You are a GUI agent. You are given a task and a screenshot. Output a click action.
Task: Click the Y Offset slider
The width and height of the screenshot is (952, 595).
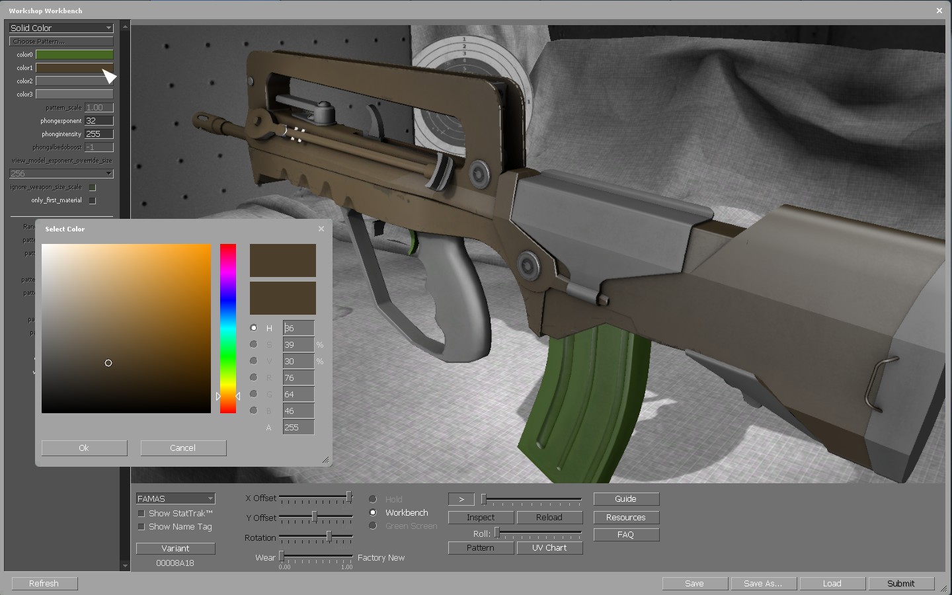point(316,517)
